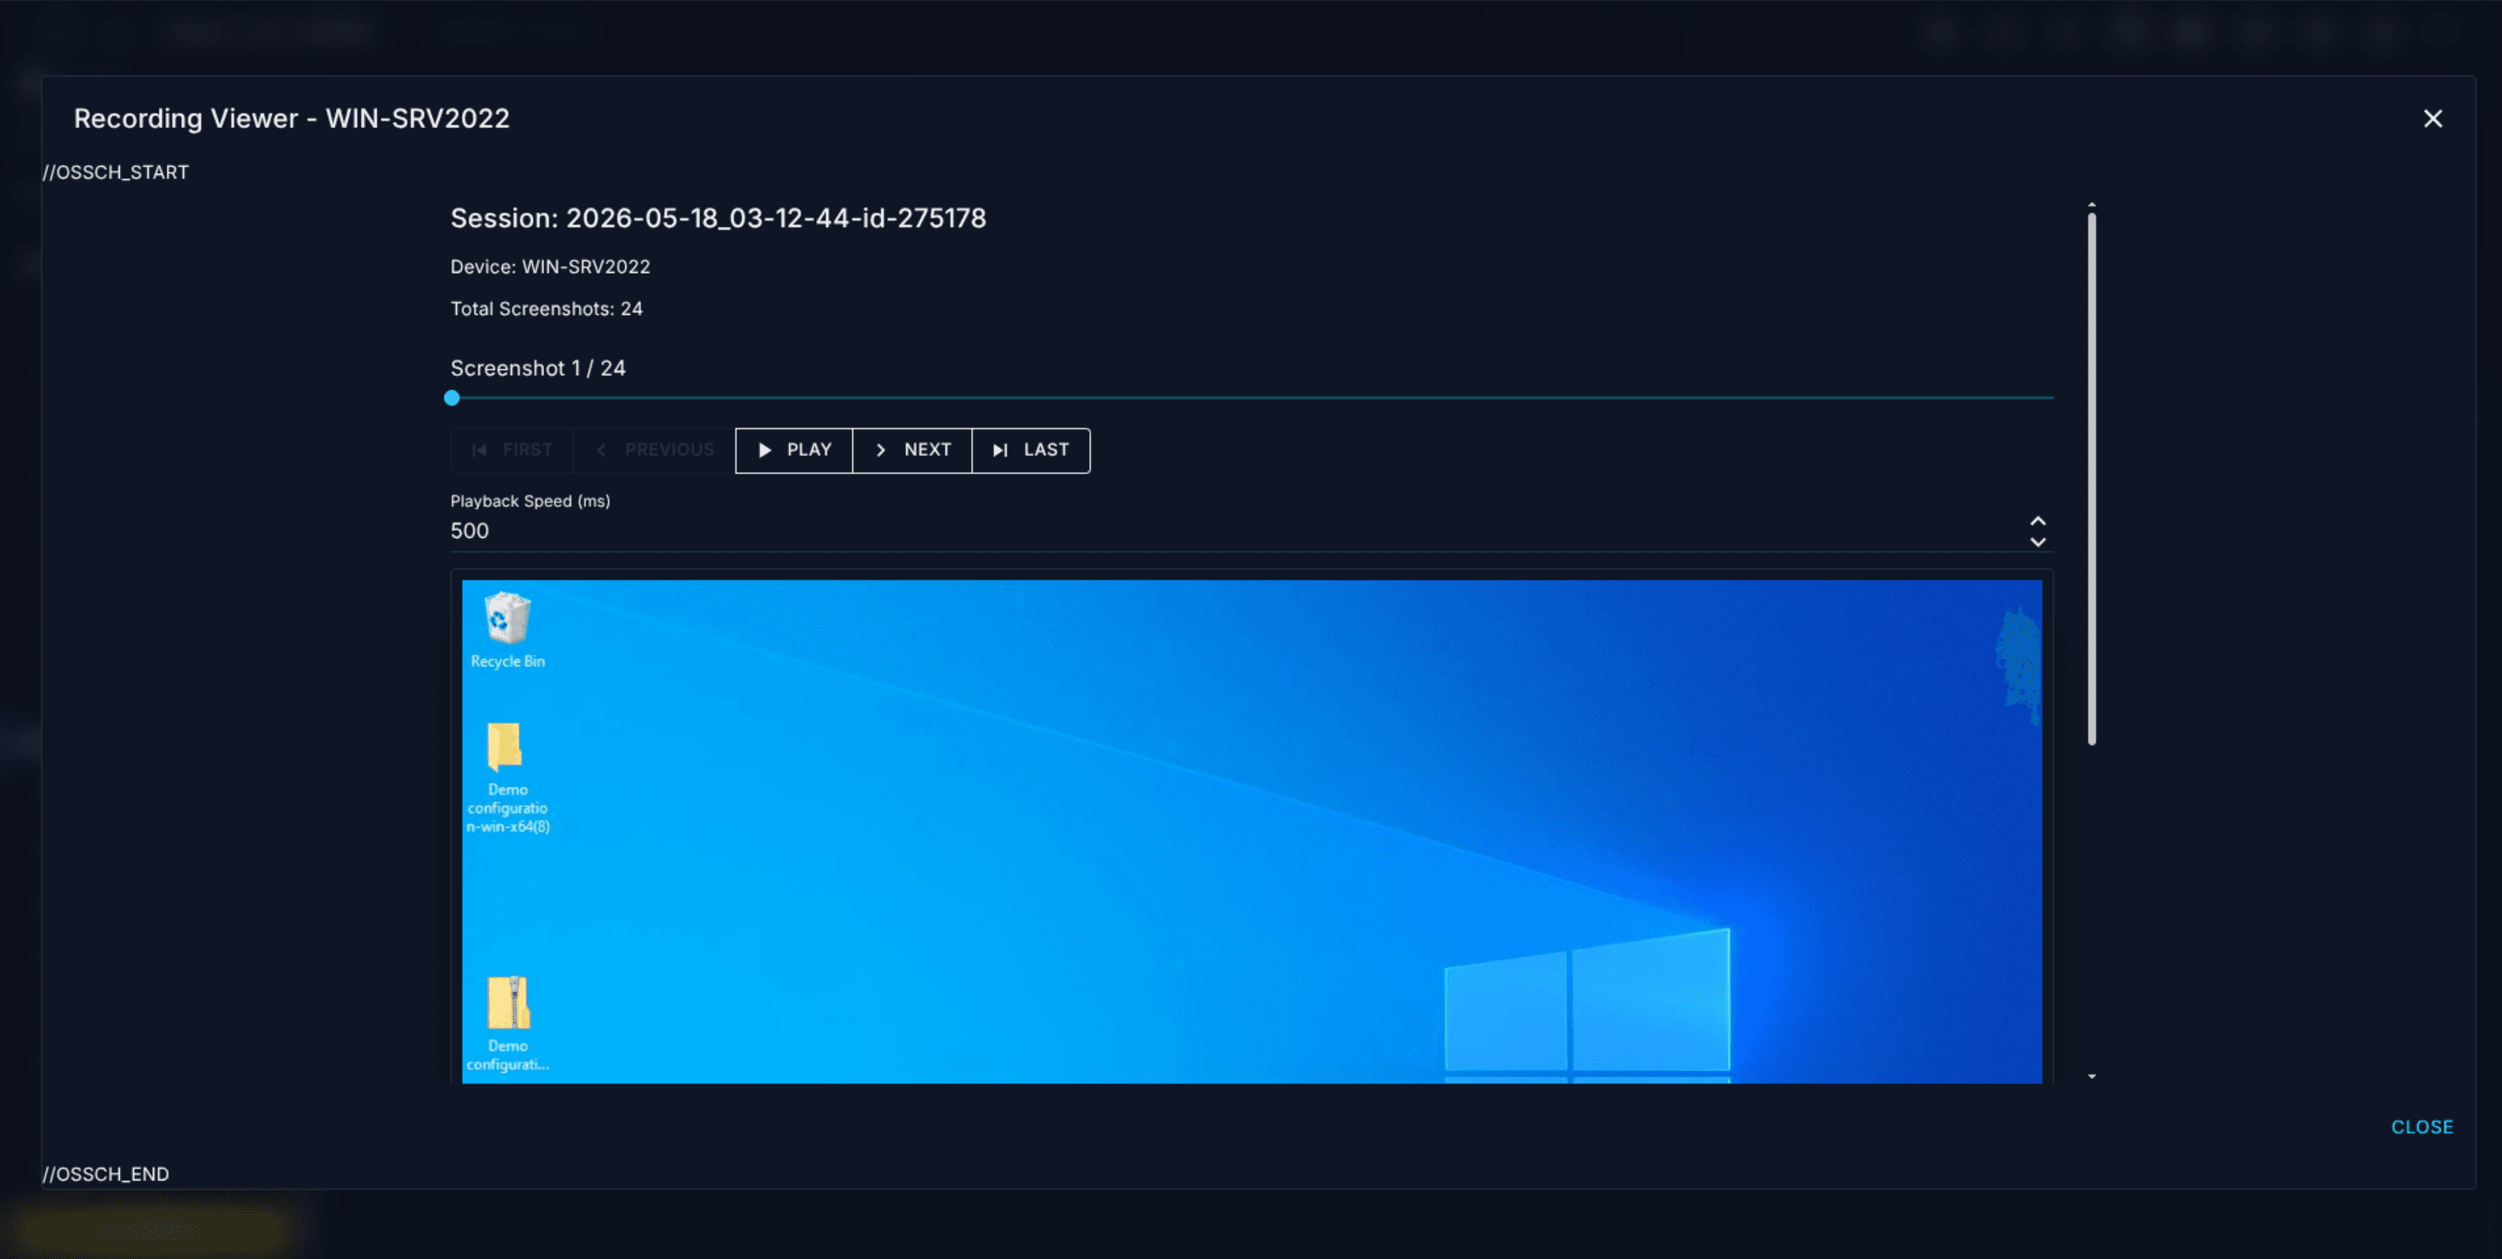The height and width of the screenshot is (1259, 2502).
Task: Click the 'Screenshot 1 / 24' counter text
Action: click(x=538, y=369)
